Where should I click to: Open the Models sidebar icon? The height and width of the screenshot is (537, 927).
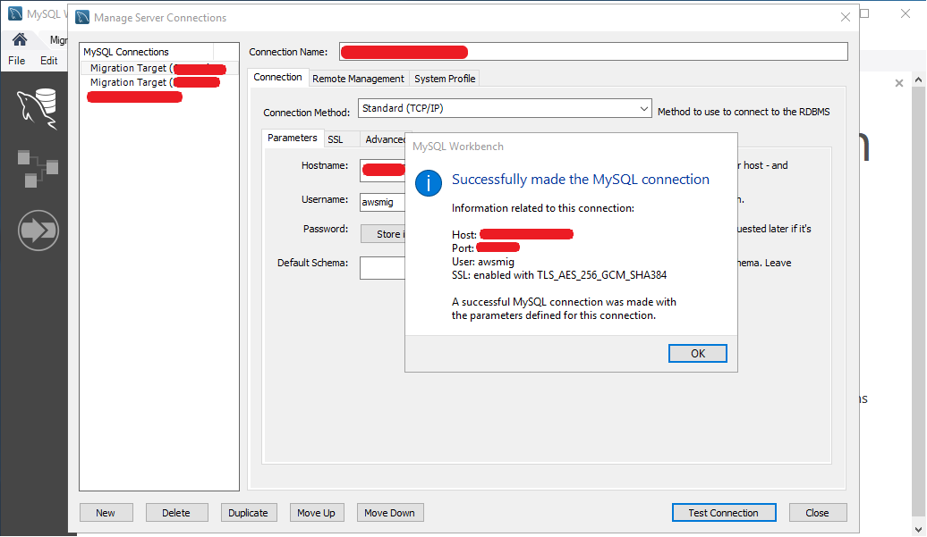pyautogui.click(x=38, y=169)
